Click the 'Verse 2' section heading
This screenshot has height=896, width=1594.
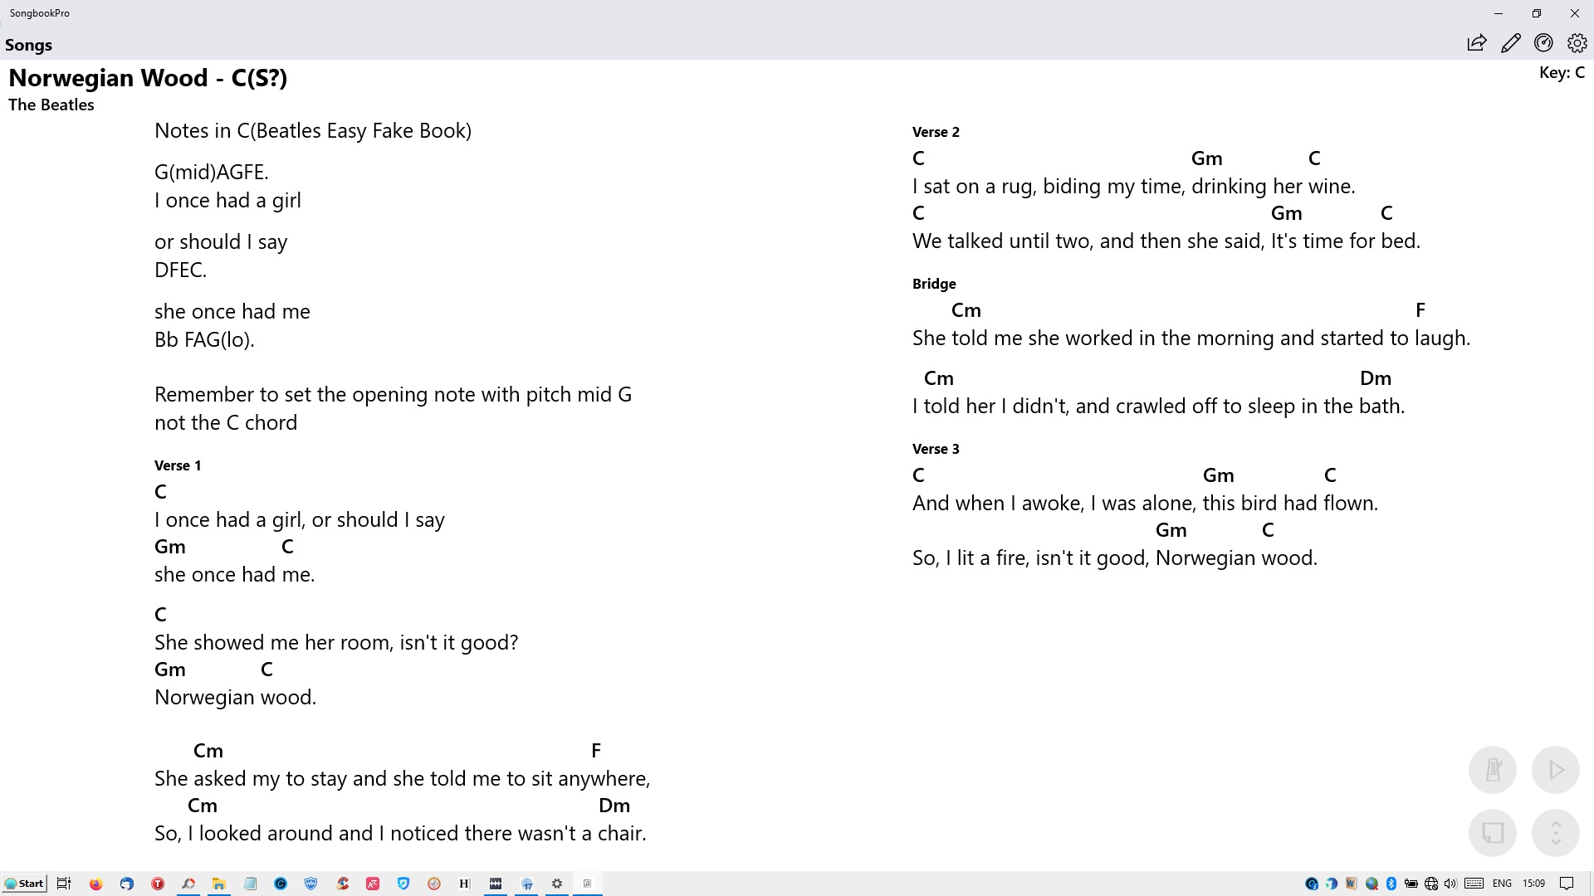tap(936, 132)
